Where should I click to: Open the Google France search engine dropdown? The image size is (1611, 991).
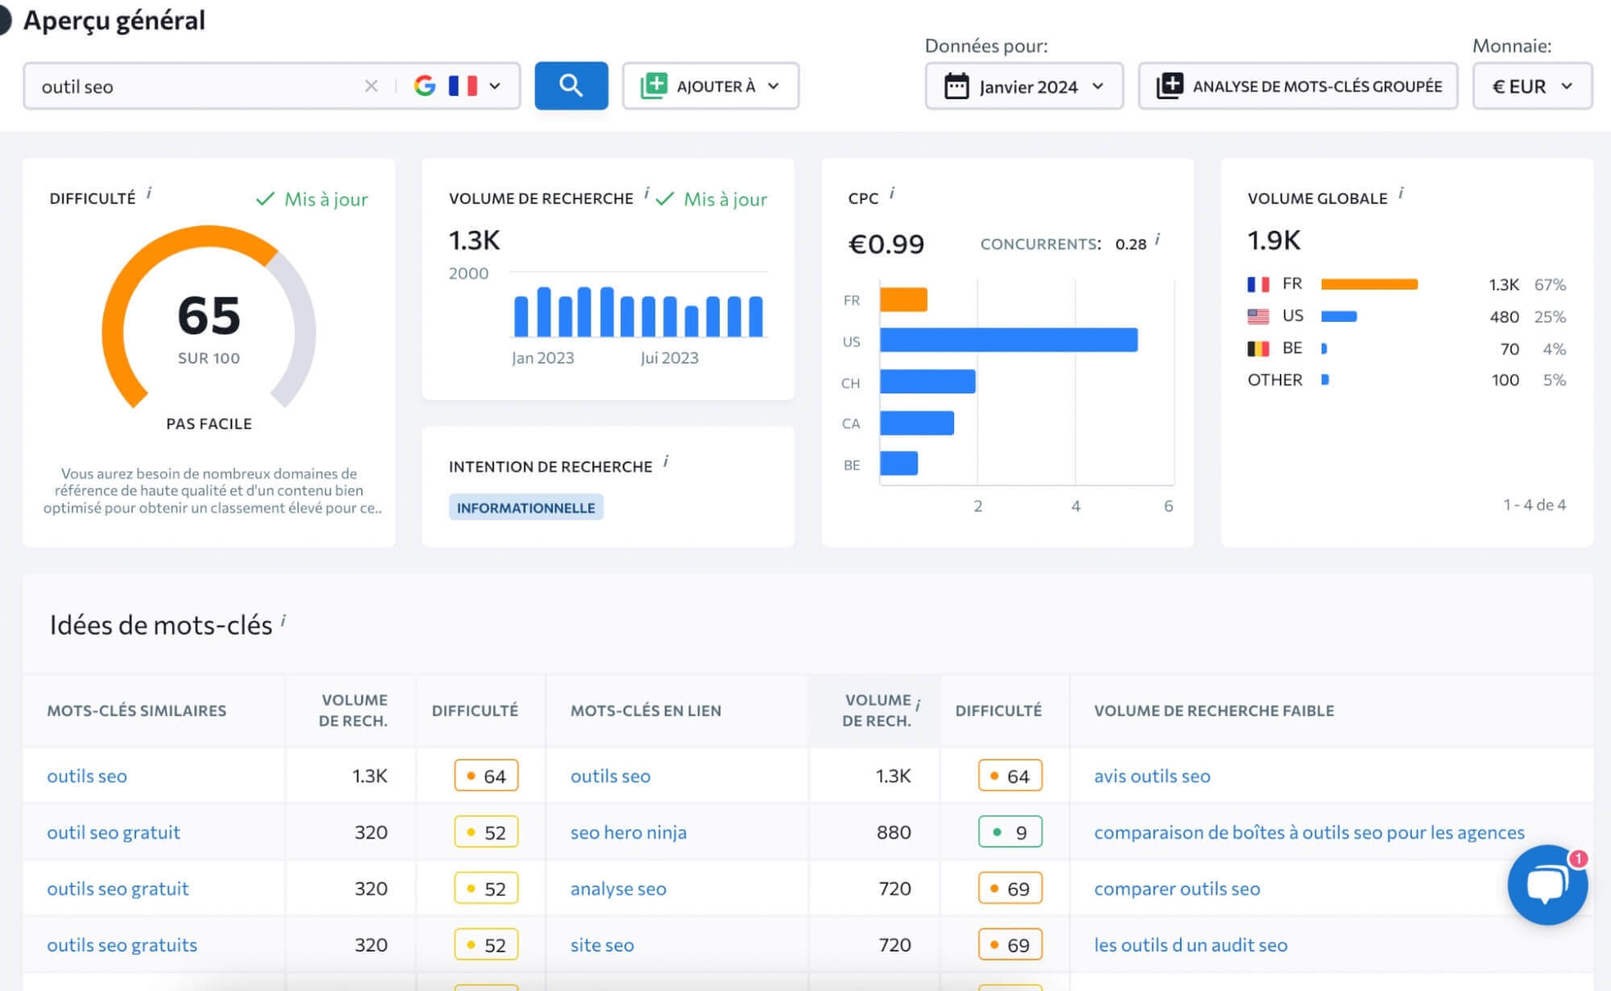[457, 85]
